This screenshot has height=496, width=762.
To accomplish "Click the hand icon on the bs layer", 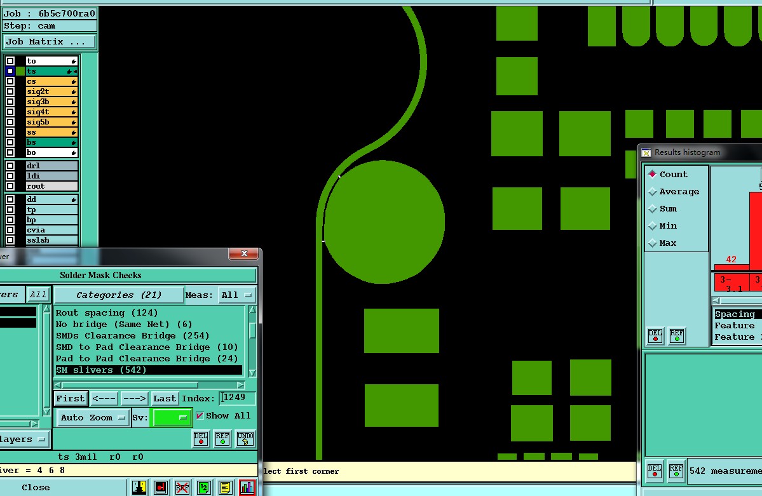I will [x=74, y=143].
